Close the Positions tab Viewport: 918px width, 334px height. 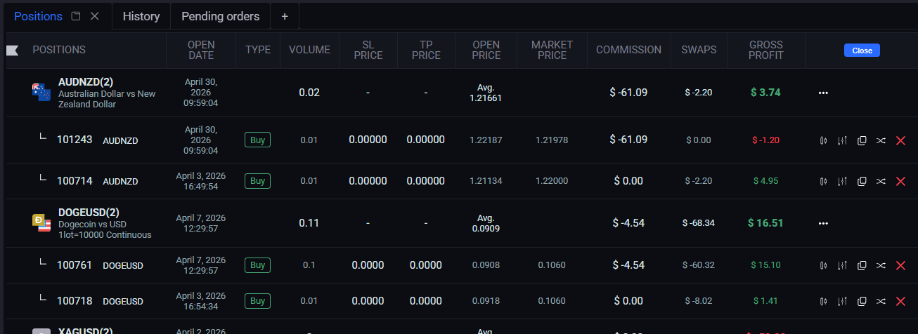pos(95,16)
